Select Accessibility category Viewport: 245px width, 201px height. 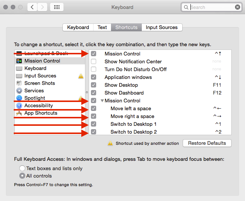click(50, 106)
